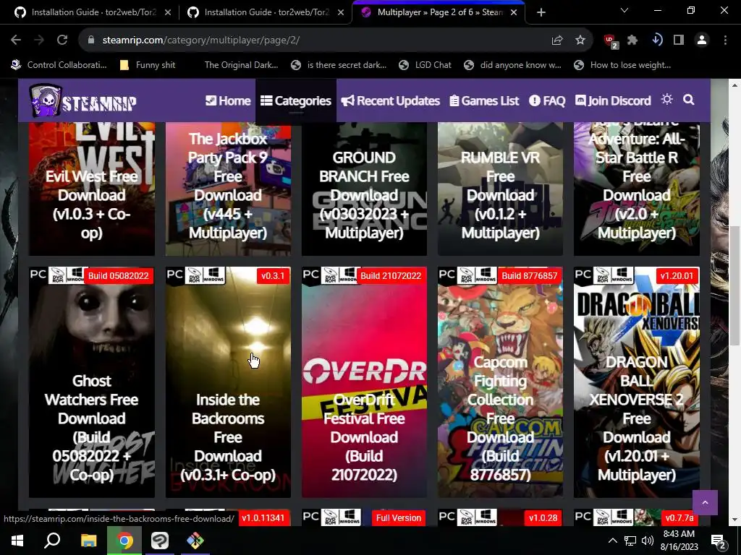Show hidden system tray icons
Image resolution: width=741 pixels, height=555 pixels.
612,541
